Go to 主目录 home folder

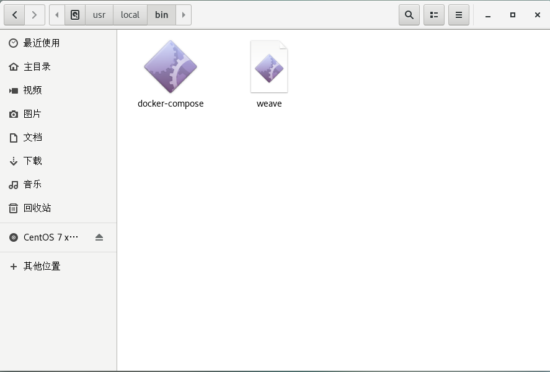[58, 66]
